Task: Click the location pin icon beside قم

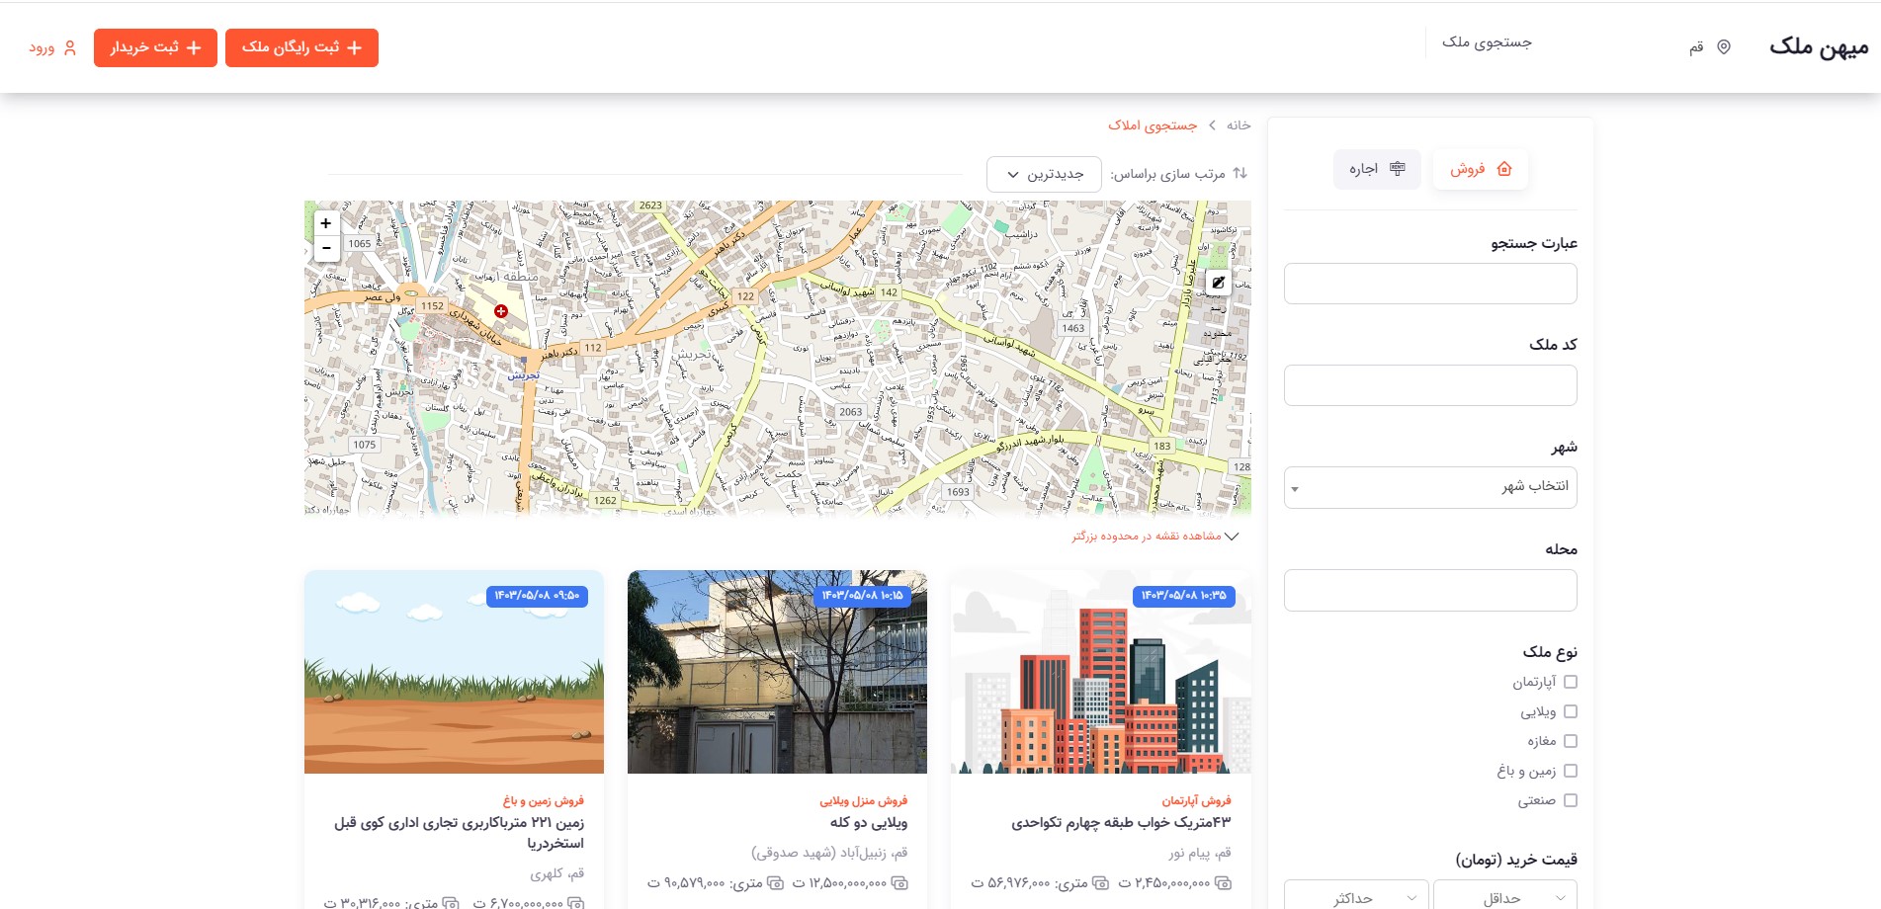Action: (x=1724, y=47)
